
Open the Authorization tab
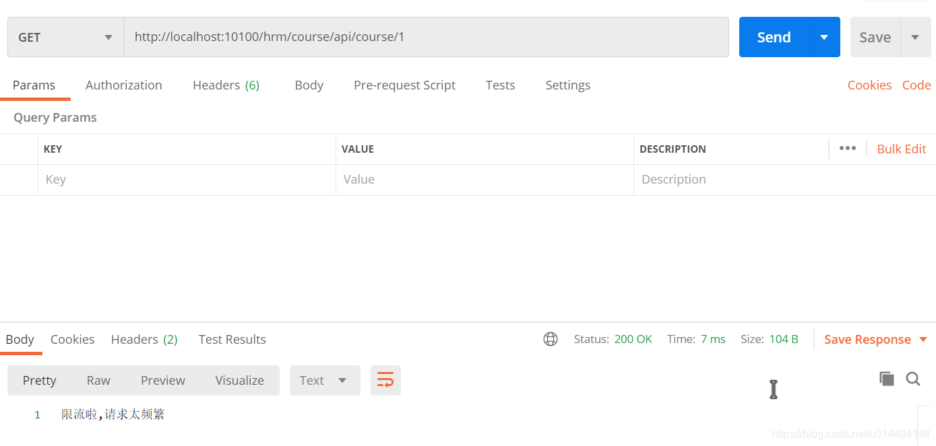(123, 85)
